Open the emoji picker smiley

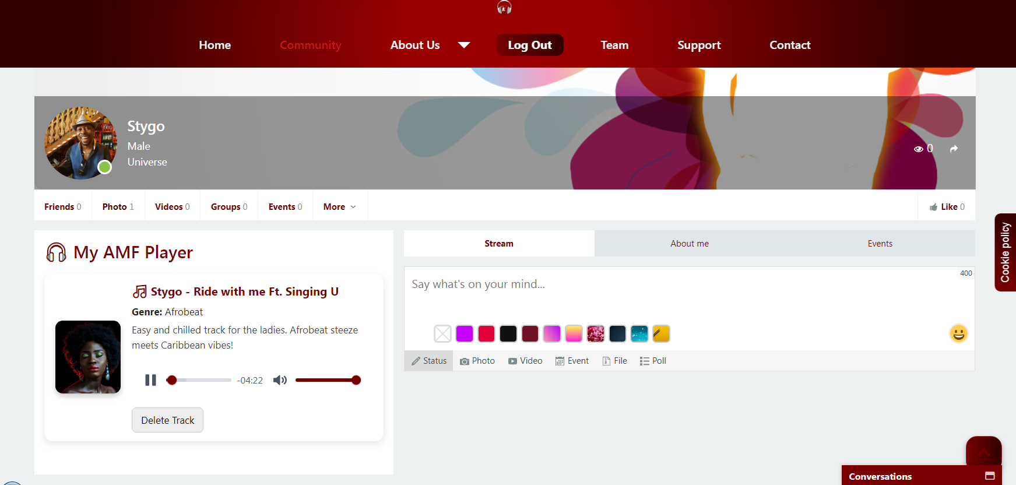(x=958, y=333)
